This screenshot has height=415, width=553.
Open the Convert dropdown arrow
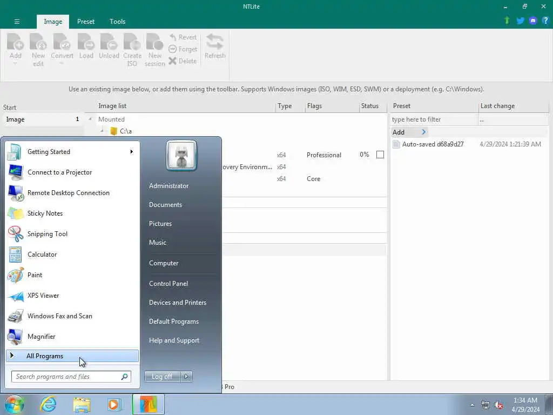point(62,64)
